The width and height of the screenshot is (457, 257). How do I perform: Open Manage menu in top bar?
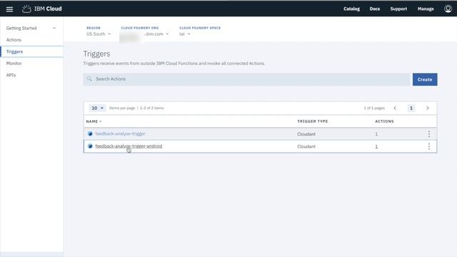click(x=426, y=9)
